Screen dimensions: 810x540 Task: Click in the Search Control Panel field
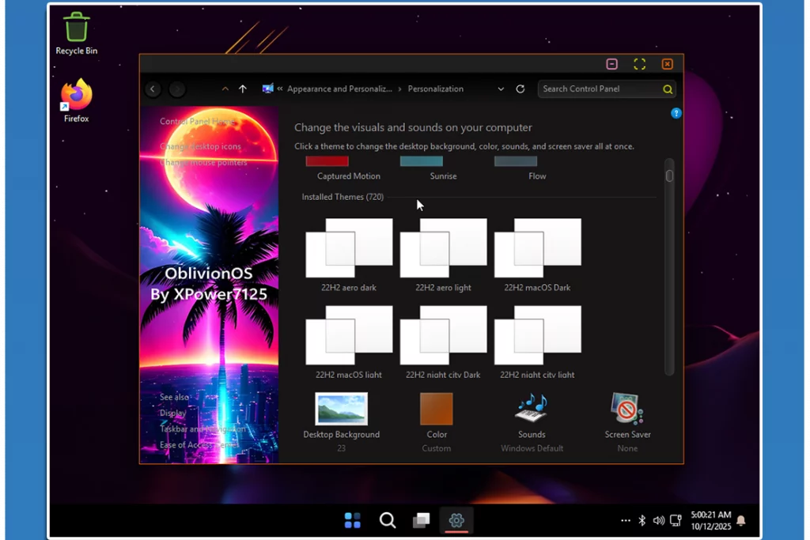tap(600, 89)
